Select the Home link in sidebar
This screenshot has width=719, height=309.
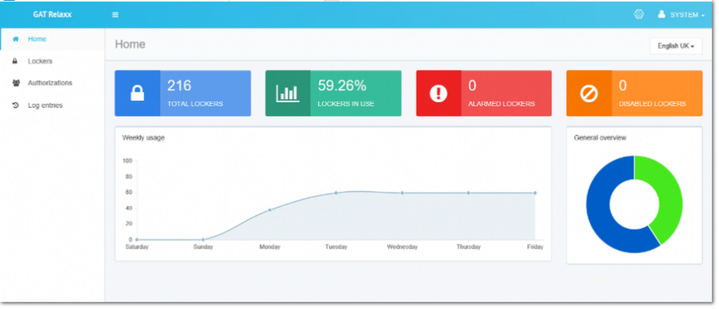tap(37, 39)
